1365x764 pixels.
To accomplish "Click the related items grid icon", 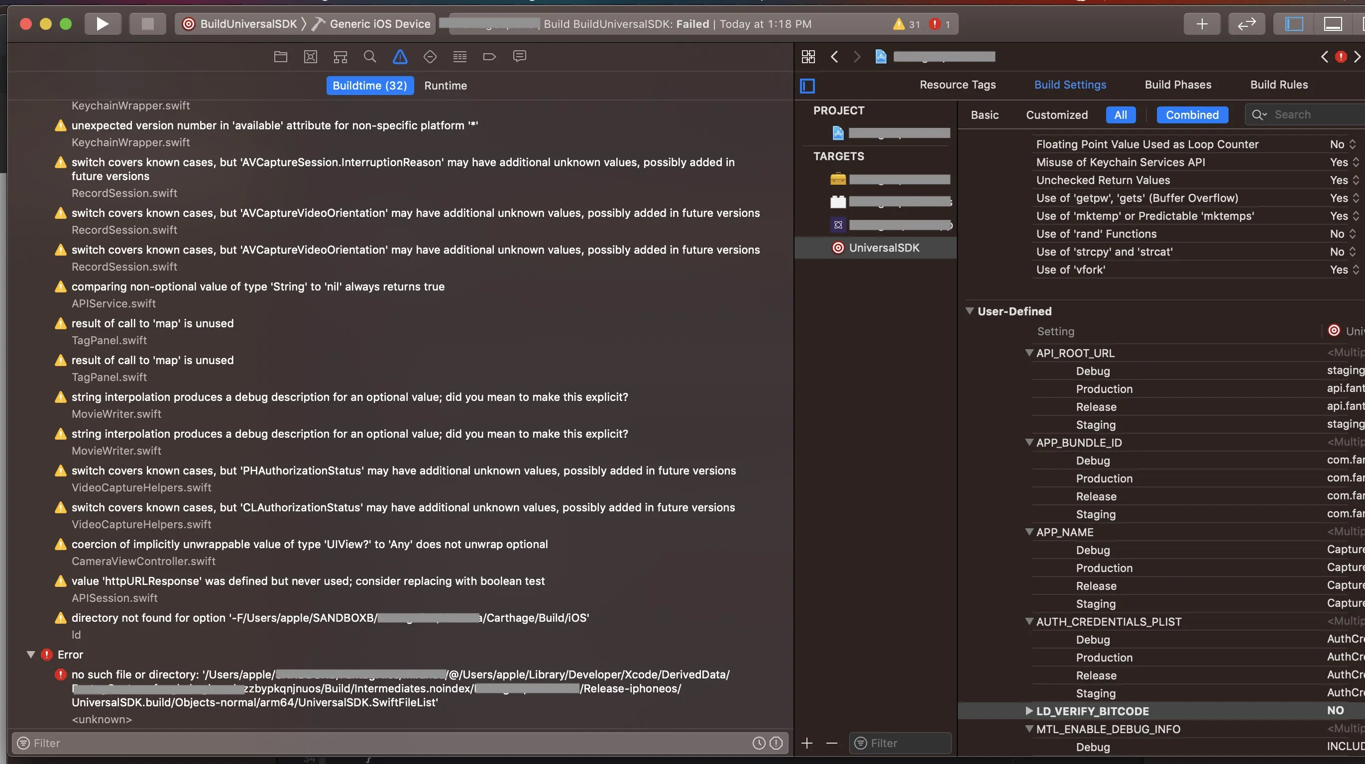I will (808, 57).
